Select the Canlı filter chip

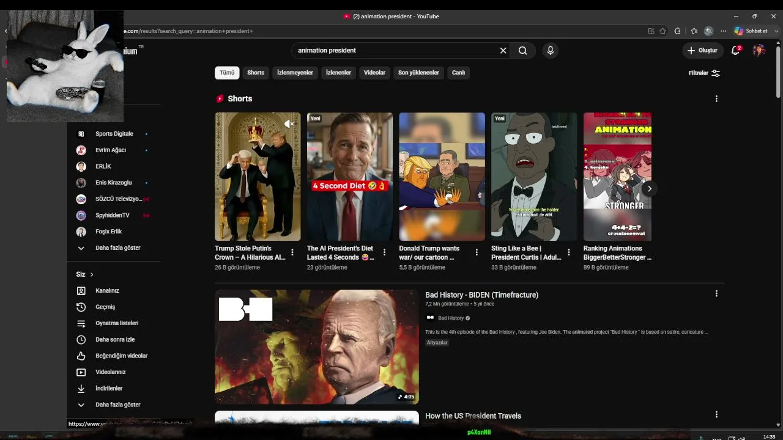458,73
